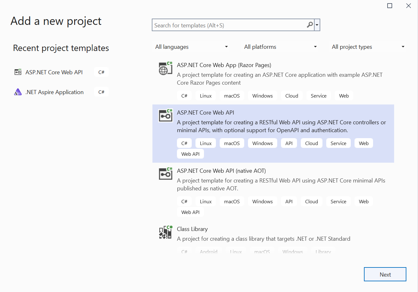This screenshot has height=292, width=418.
Task: Click the Razor Pages web app template icon
Action: pyautogui.click(x=165, y=68)
